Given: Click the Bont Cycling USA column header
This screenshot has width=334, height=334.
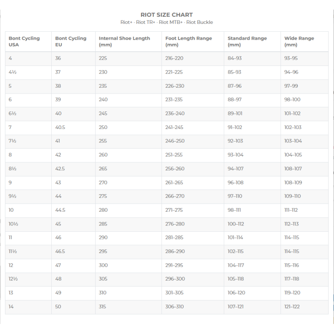Looking at the screenshot, I should tap(24, 41).
